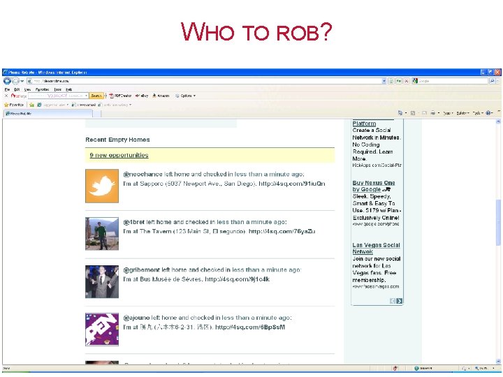Click the 9 new opportunities link
This screenshot has width=503, height=377.
[x=119, y=155]
